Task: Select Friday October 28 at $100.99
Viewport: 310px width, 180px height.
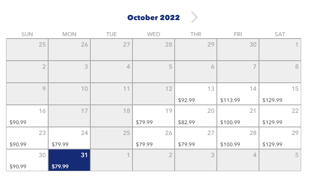Action: (238, 138)
